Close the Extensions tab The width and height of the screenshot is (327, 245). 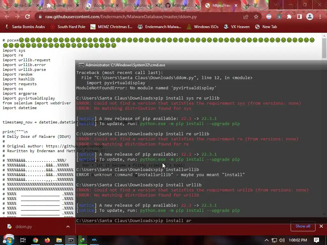coord(77,6)
